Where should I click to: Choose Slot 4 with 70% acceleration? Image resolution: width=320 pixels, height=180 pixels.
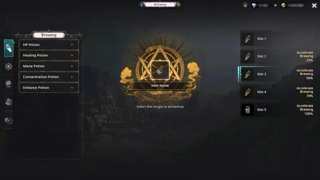click(277, 92)
